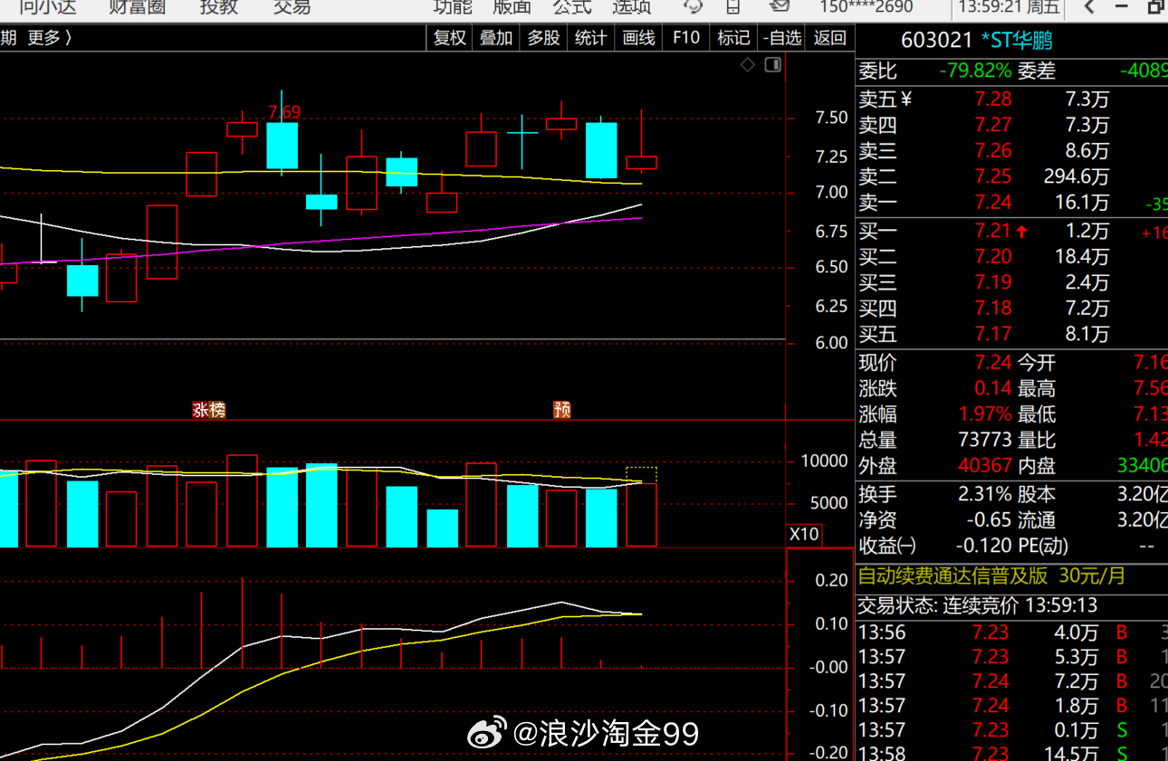Click the 现价 value 7.24
This screenshot has height=761, width=1168.
click(993, 363)
